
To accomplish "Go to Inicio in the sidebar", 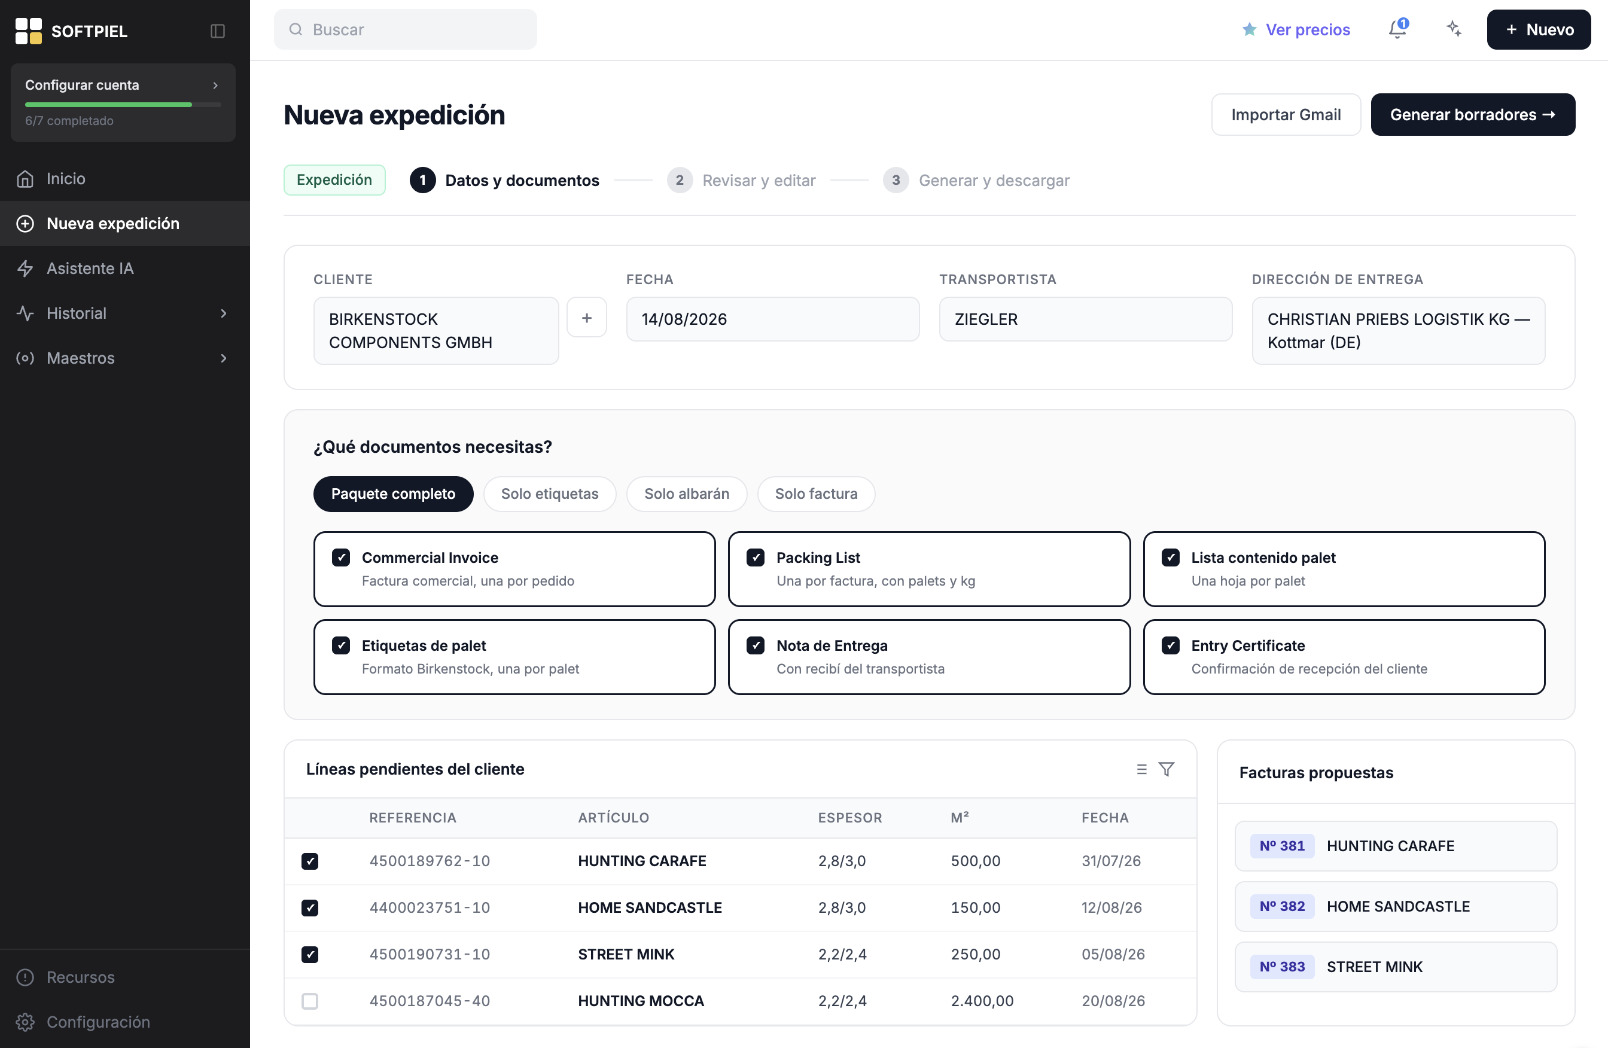I will (125, 178).
